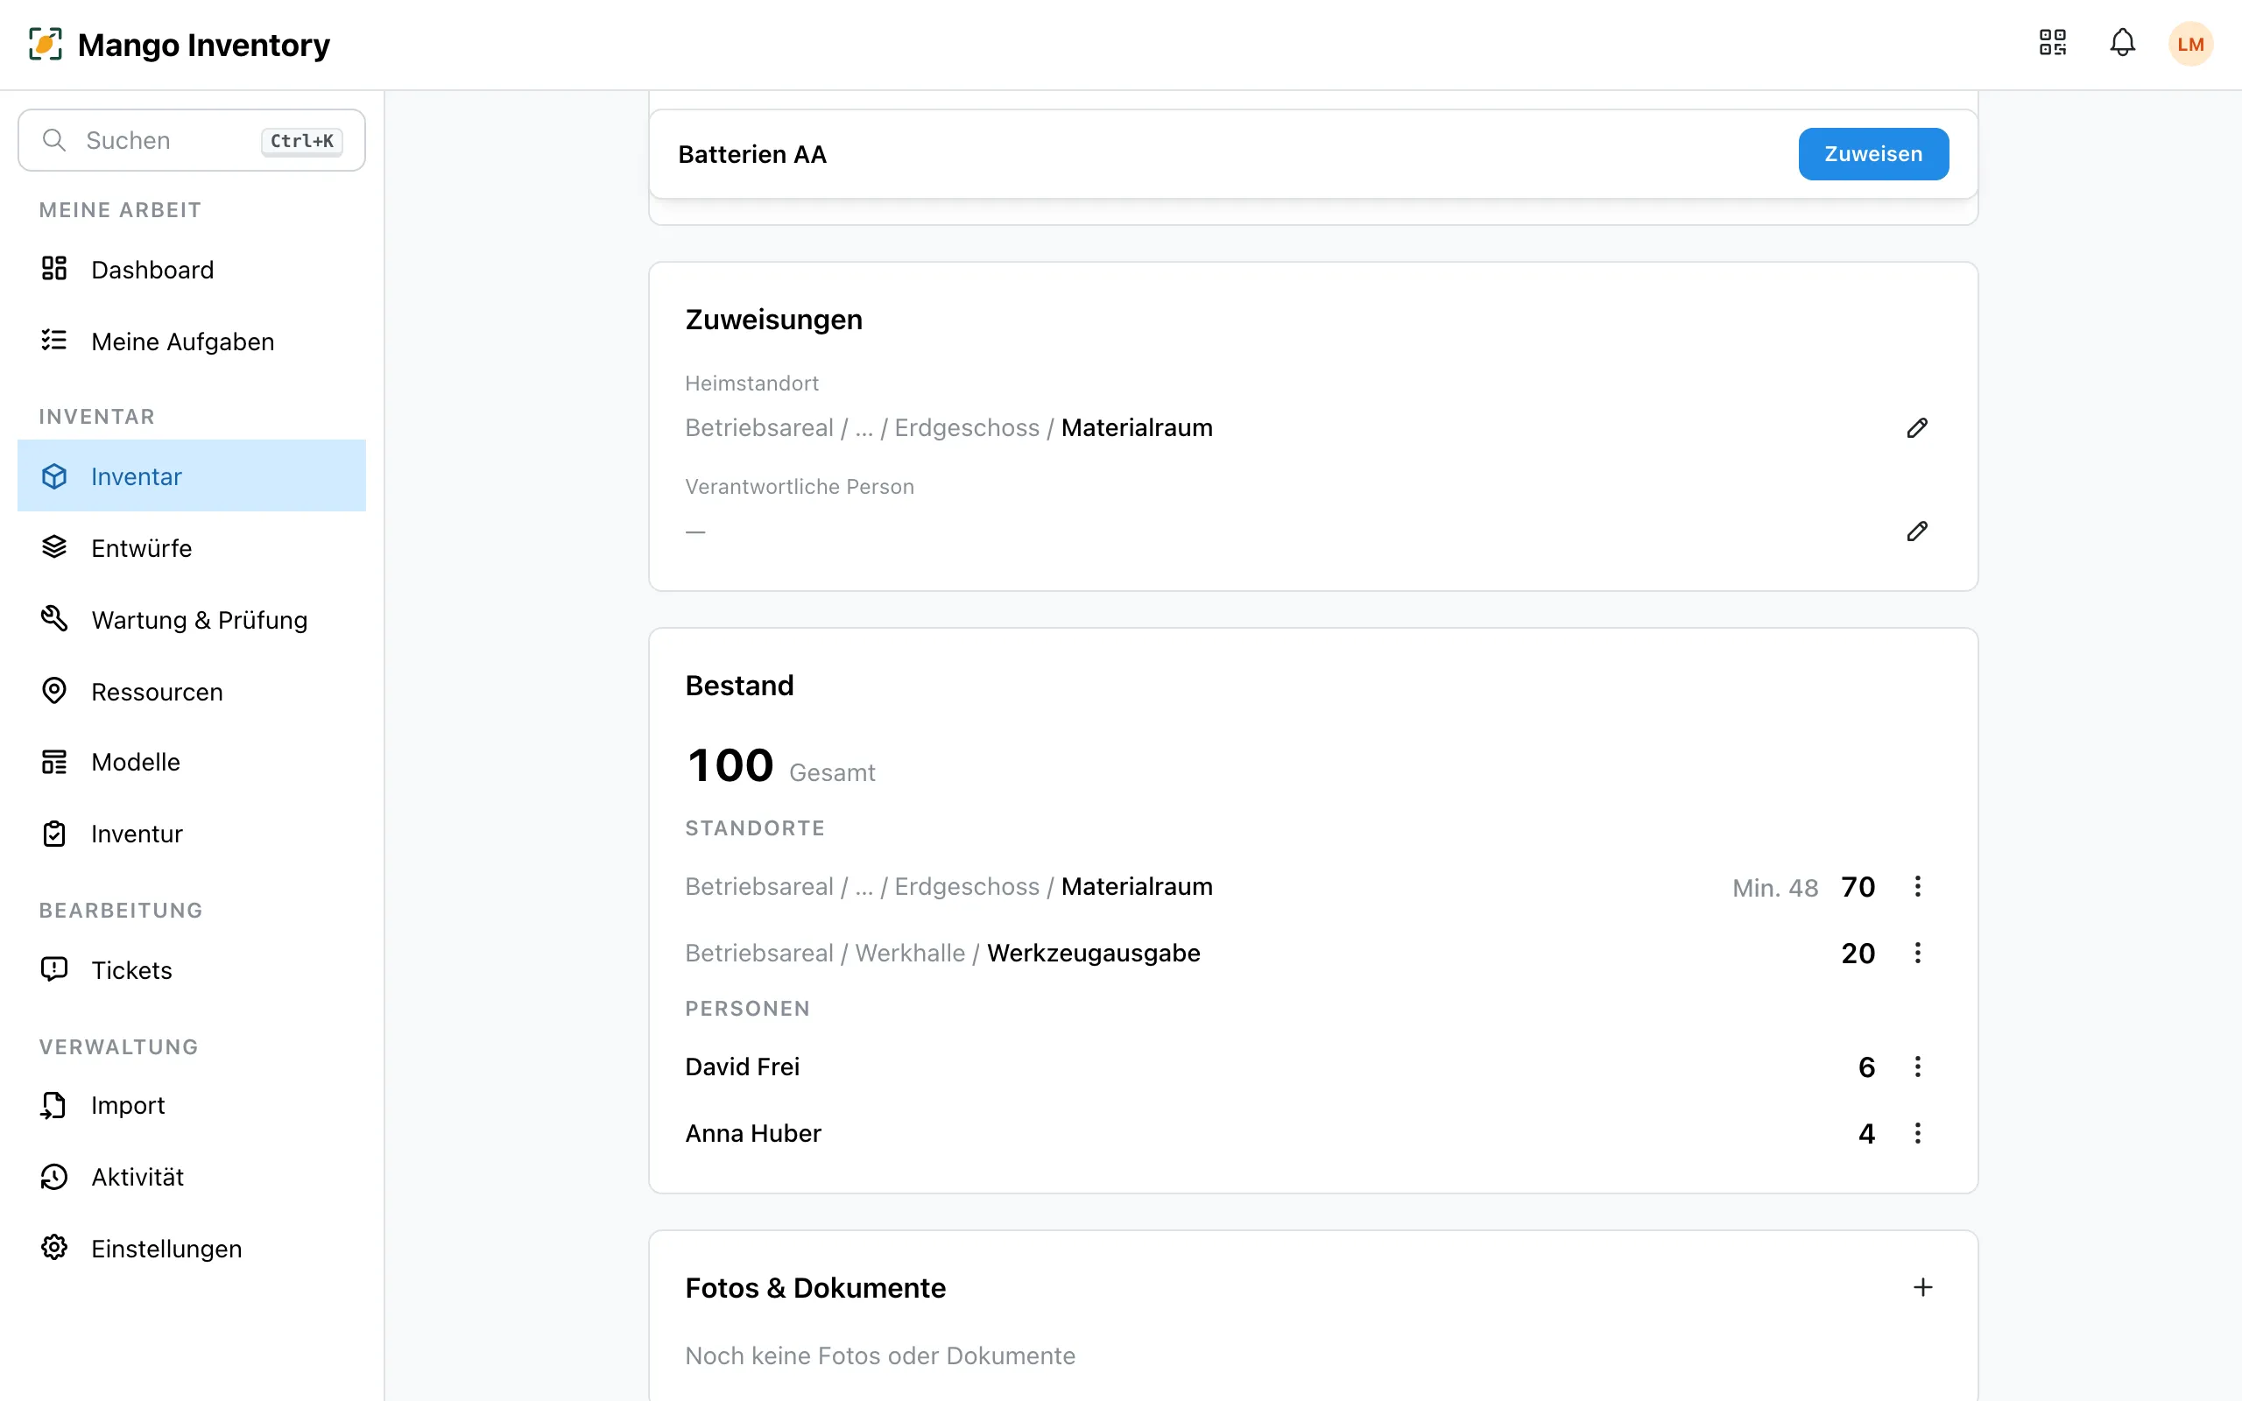Click the Aktivität history clock icon
This screenshot has width=2242, height=1401.
pyautogui.click(x=54, y=1176)
